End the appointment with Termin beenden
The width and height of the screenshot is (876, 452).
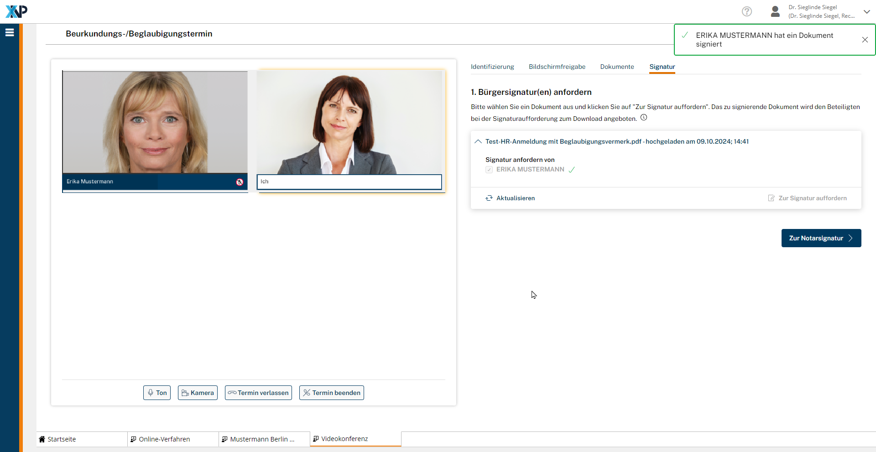click(x=332, y=393)
